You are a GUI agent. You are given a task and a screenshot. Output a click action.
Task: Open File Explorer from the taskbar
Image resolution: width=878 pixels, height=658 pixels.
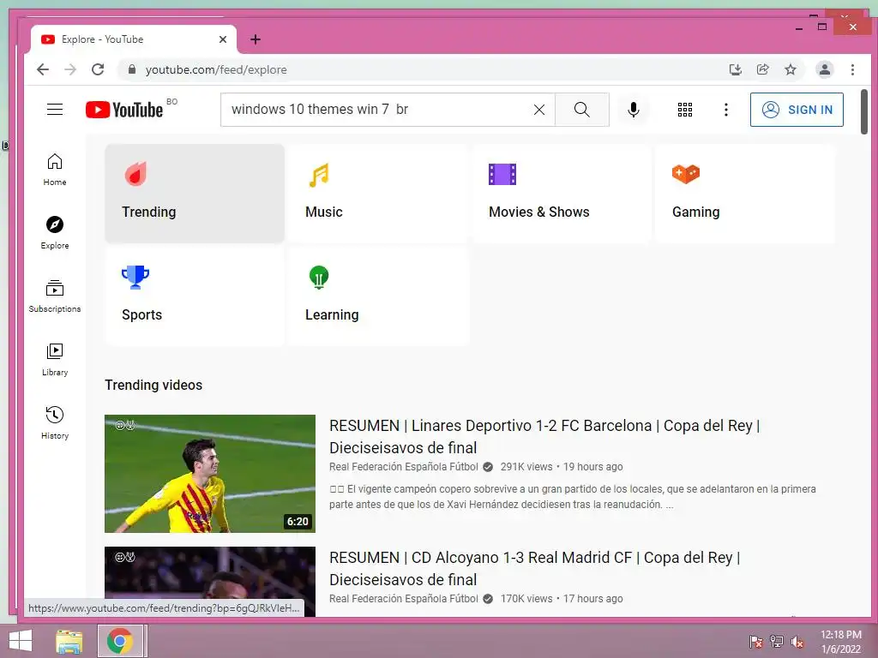(x=69, y=641)
